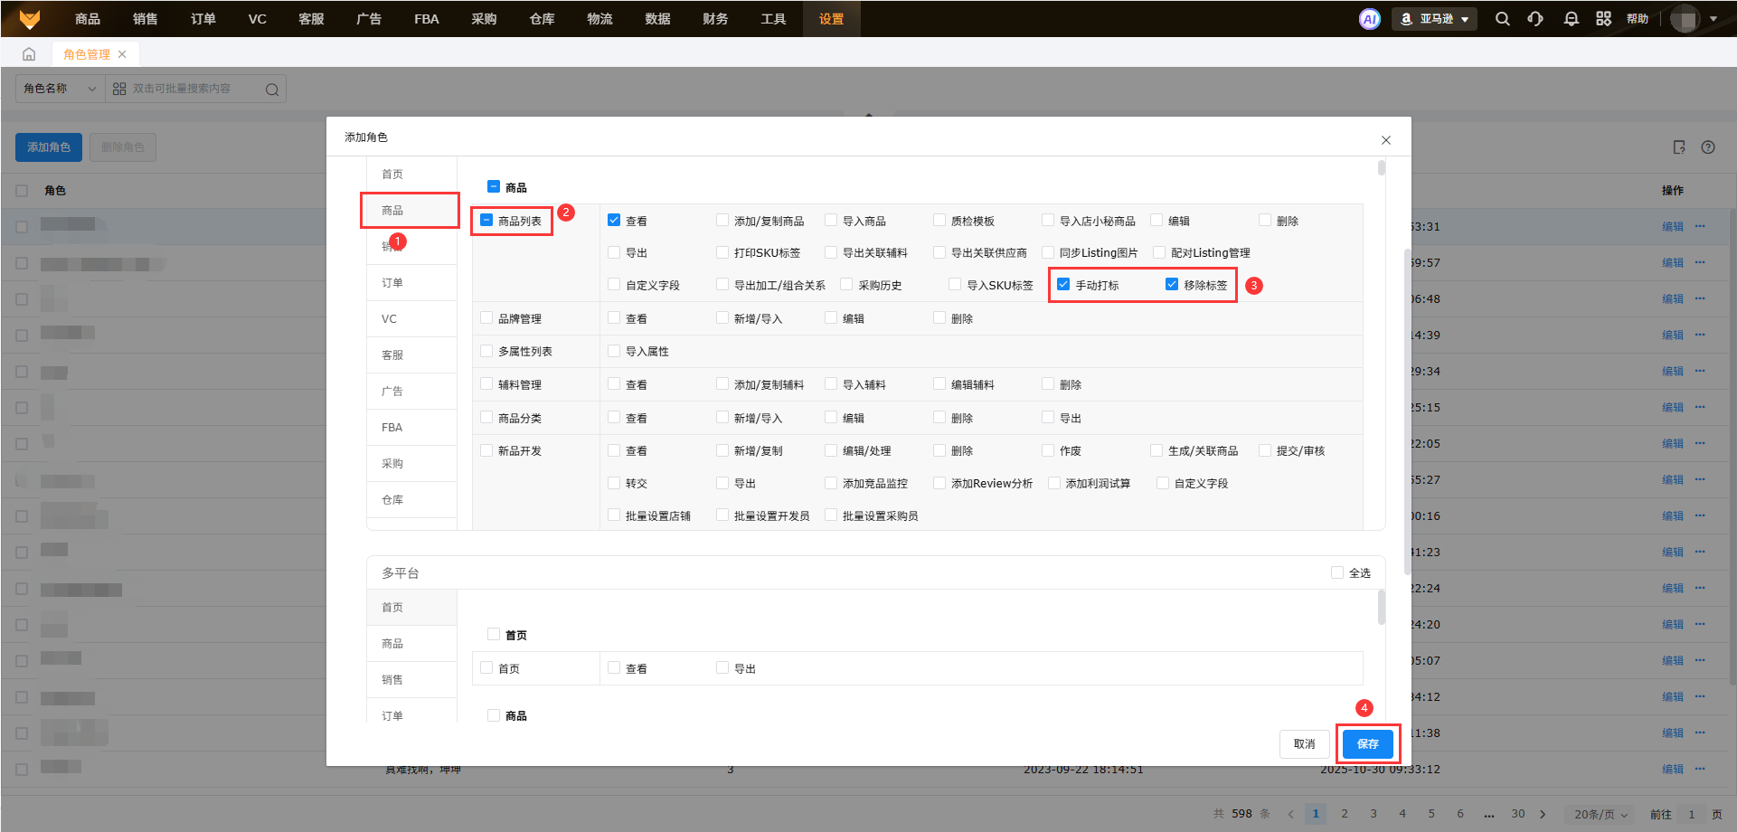Go to page 2 in pagination
This screenshot has width=1737, height=832.
[x=1345, y=814]
